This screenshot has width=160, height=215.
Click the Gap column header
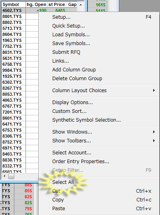click(x=72, y=4)
